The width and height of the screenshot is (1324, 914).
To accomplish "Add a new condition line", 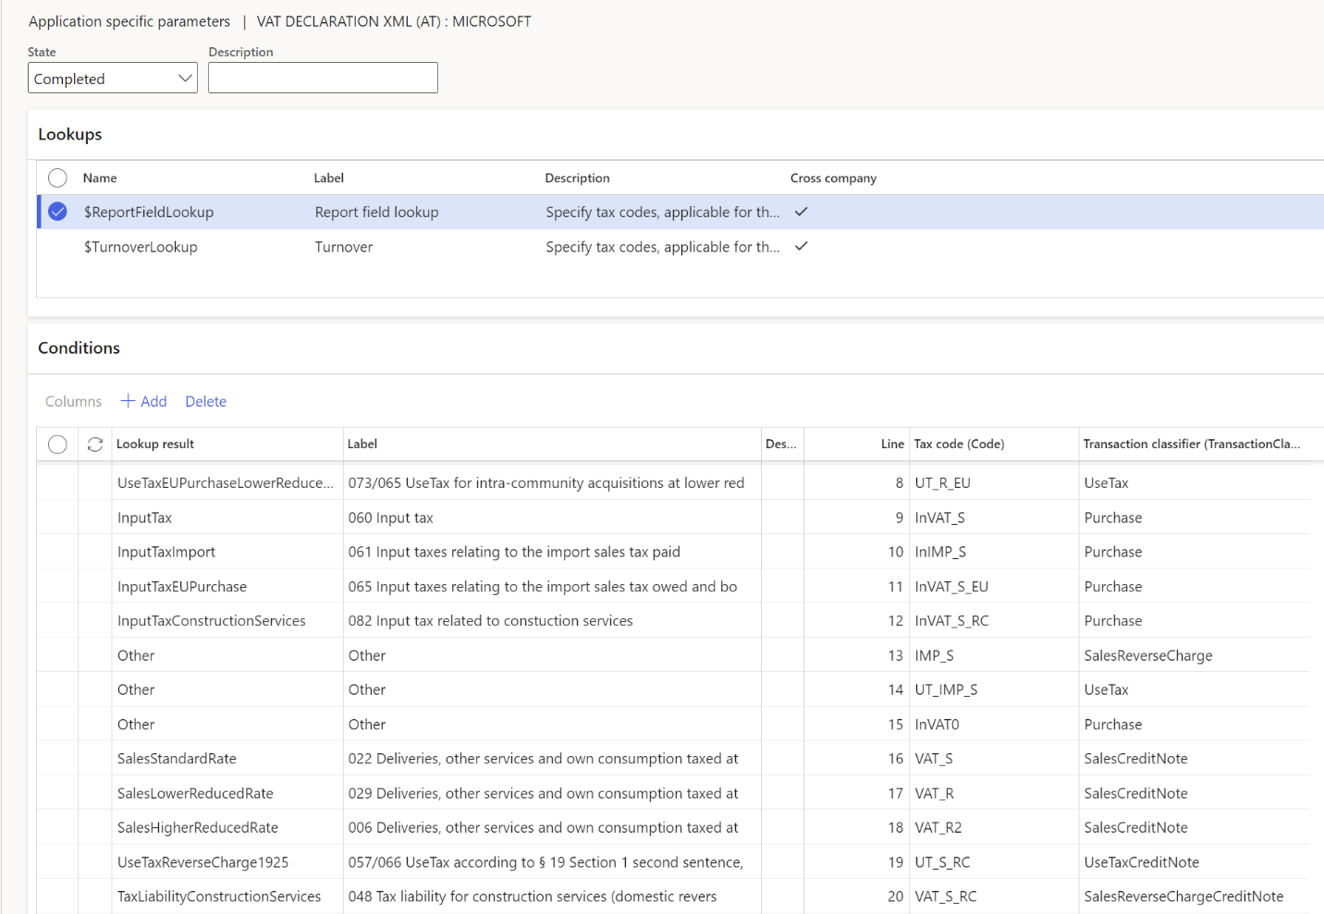I will click(144, 401).
